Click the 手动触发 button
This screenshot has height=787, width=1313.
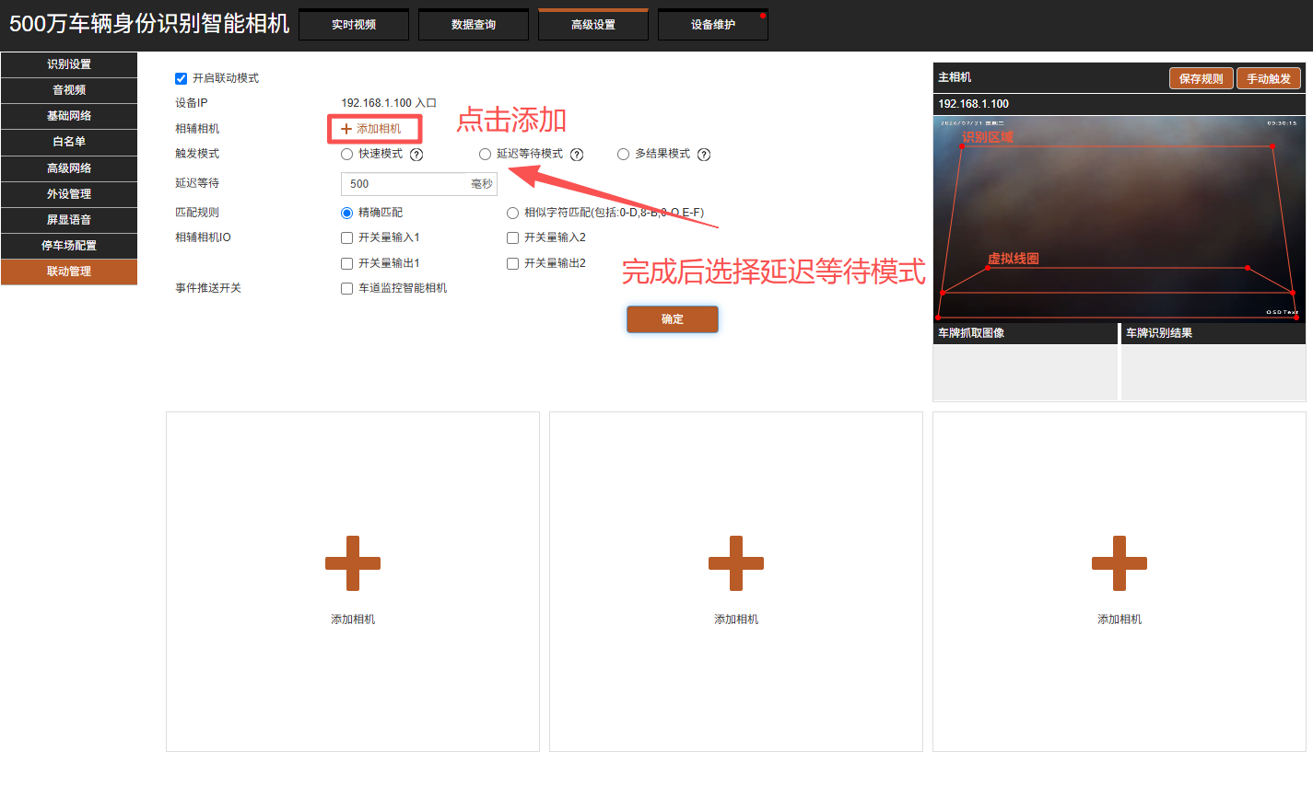[1269, 78]
